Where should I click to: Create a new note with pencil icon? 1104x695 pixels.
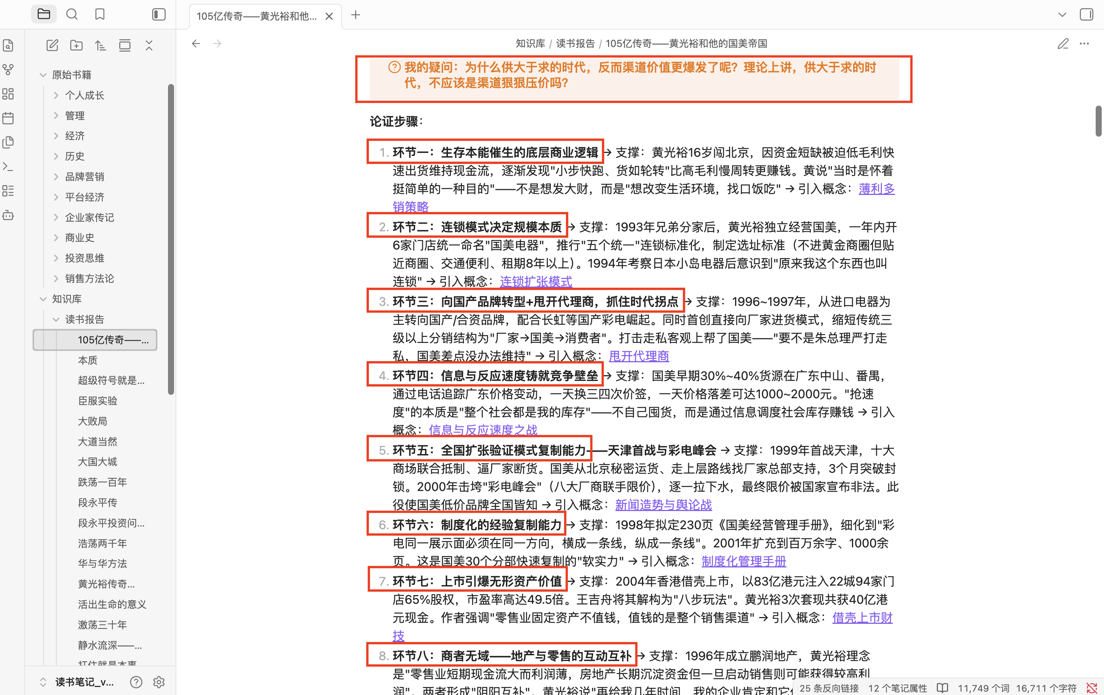click(52, 45)
